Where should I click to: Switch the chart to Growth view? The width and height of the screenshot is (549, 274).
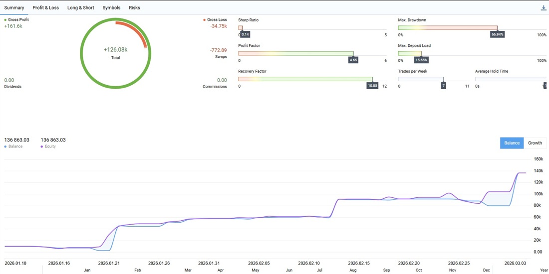535,143
